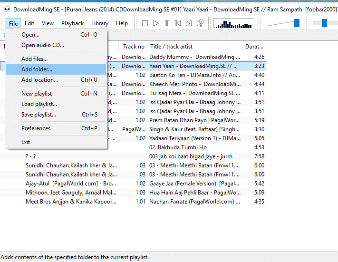Select Nachan Farrate track
Screen dimensions: 338x262
(133, 202)
